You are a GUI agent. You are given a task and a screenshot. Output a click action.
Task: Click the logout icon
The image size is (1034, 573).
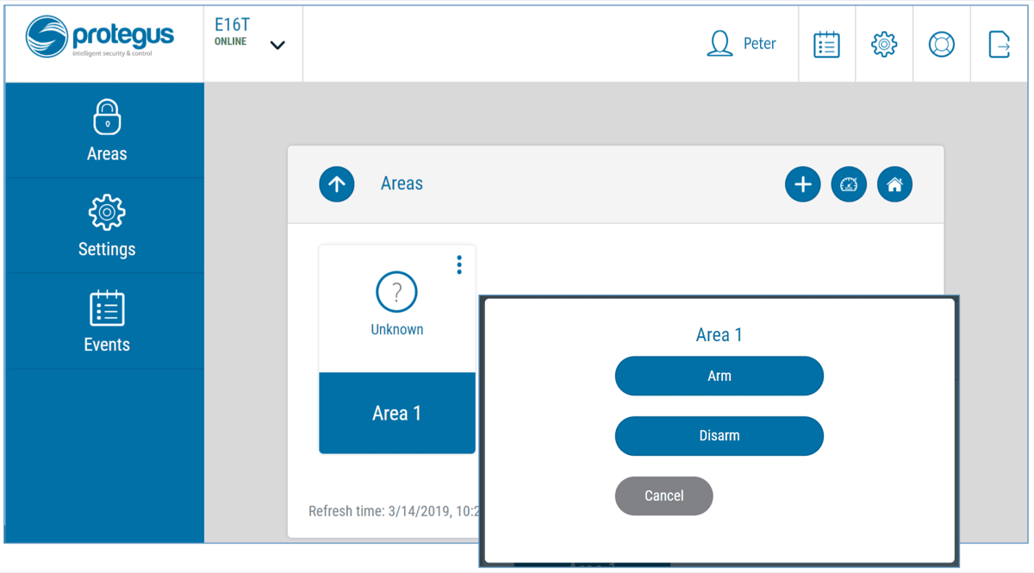point(999,45)
